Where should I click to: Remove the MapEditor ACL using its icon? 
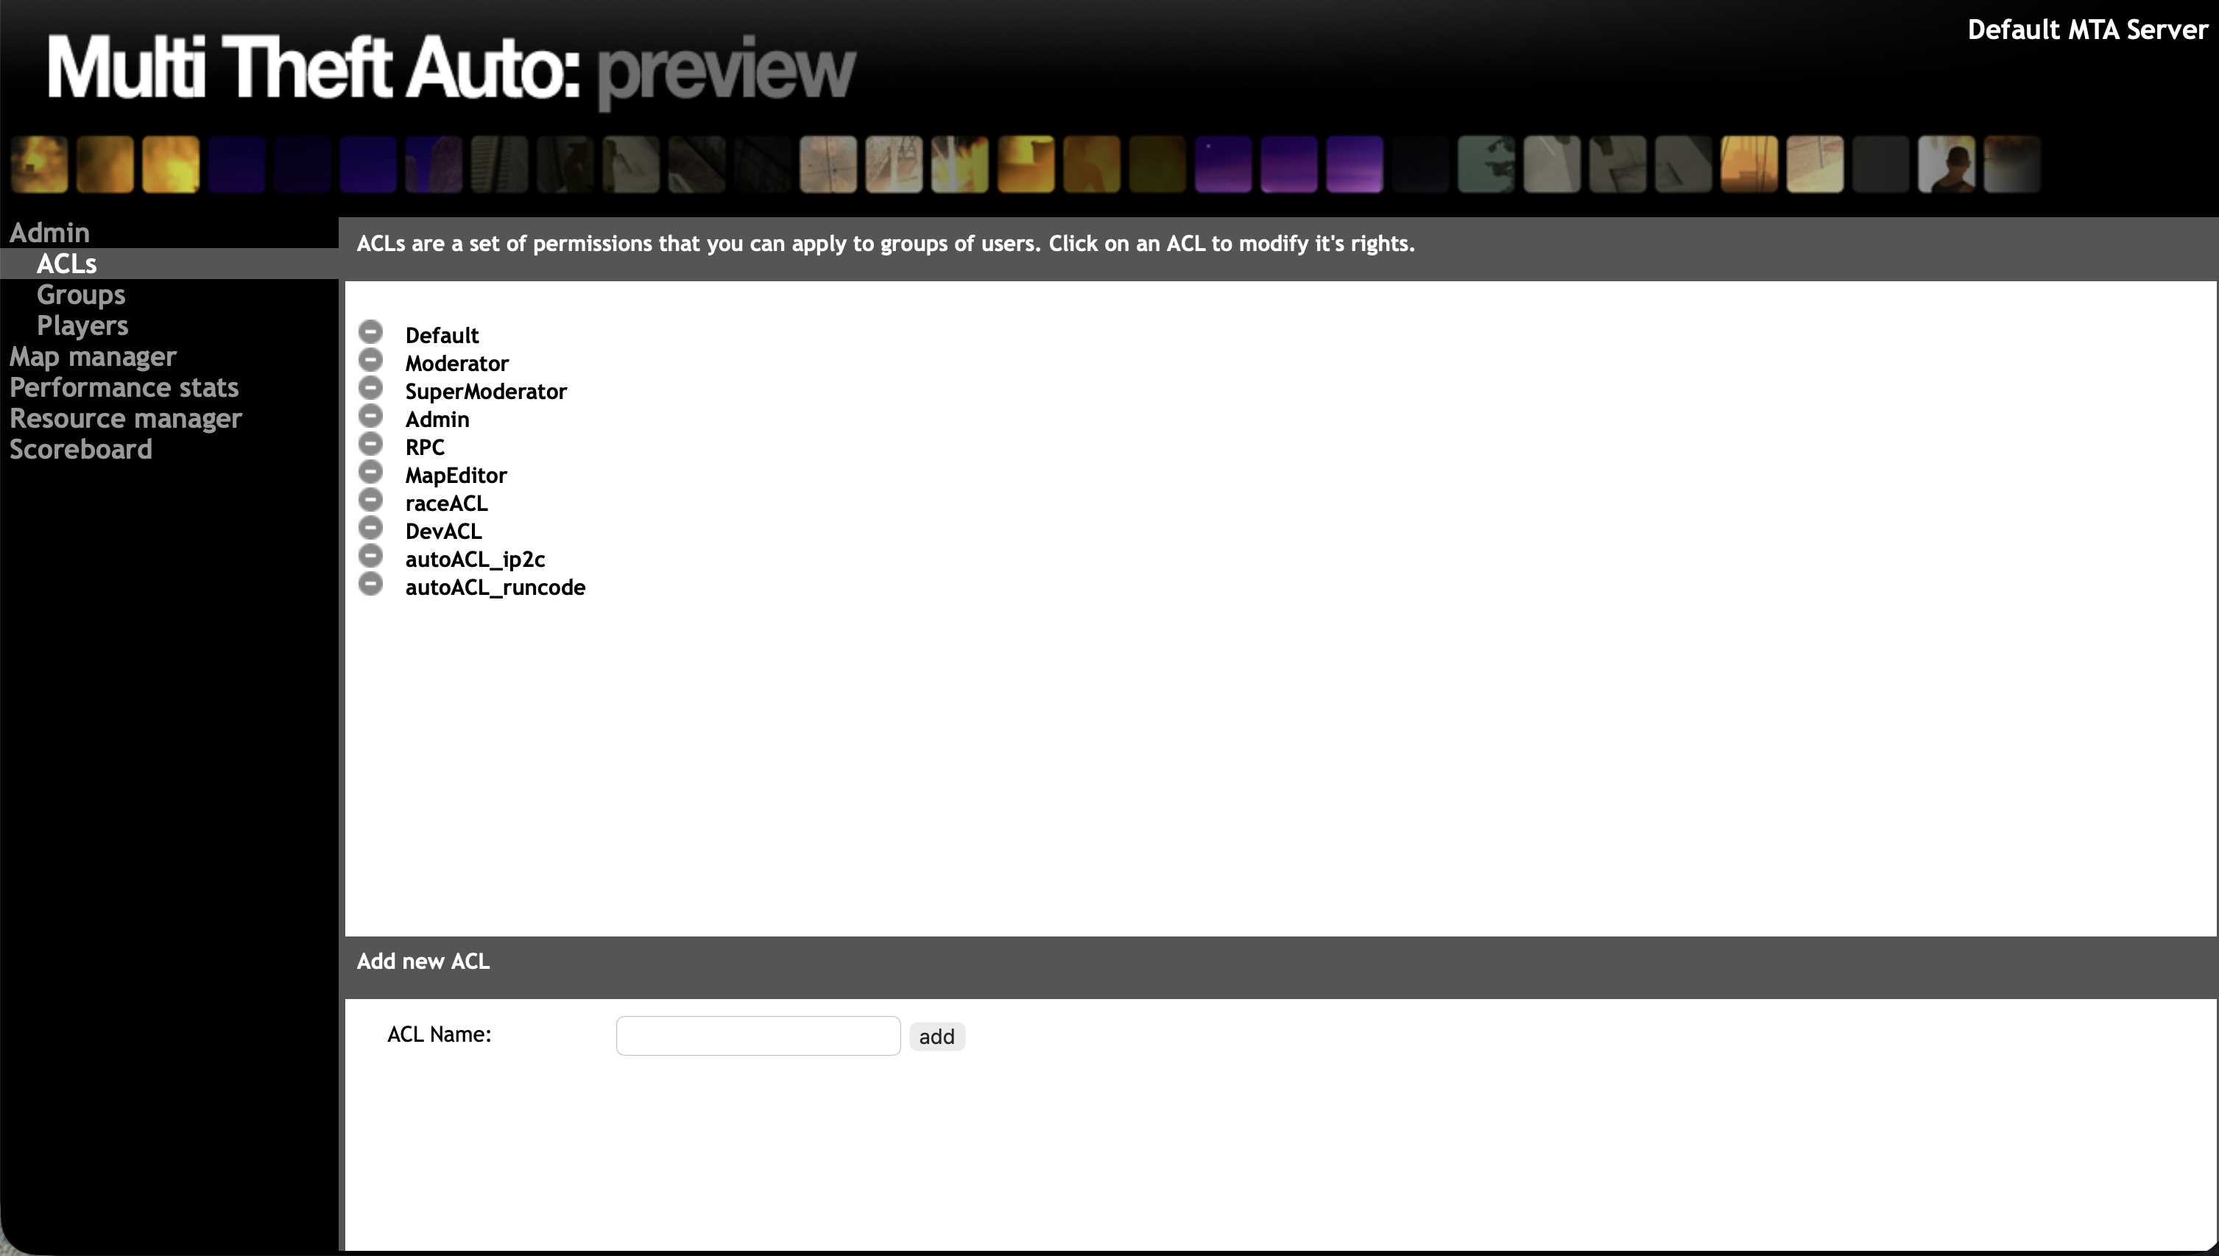pos(370,472)
